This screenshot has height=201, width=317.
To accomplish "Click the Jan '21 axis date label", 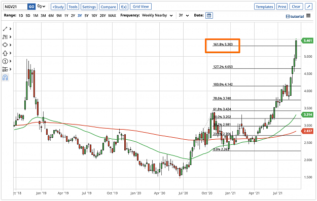I will [x=230, y=193].
